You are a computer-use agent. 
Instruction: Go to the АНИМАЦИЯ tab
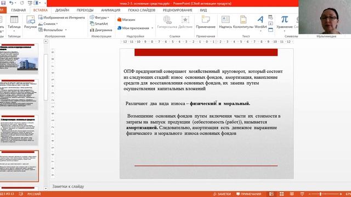111,10
